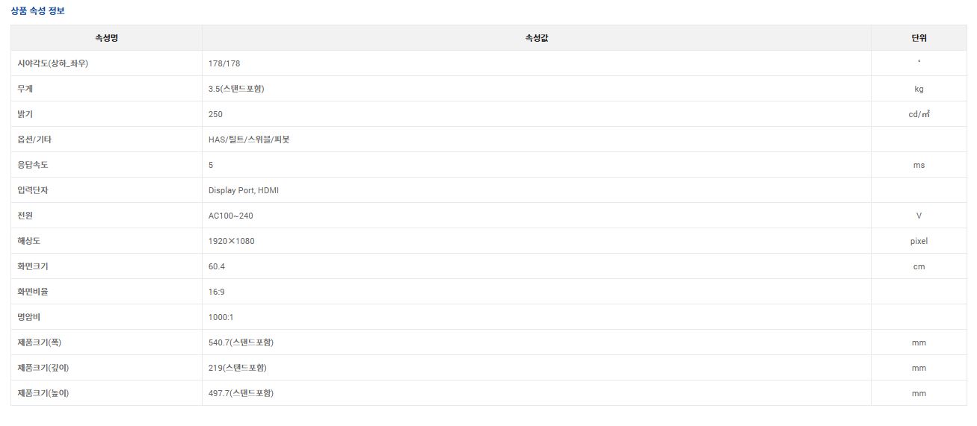Click the 178/178 viewing angle value
Viewport: 977px width, 426px height.
(x=224, y=63)
